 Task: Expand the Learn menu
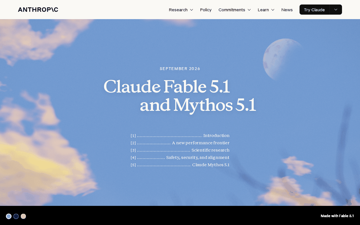point(266,10)
